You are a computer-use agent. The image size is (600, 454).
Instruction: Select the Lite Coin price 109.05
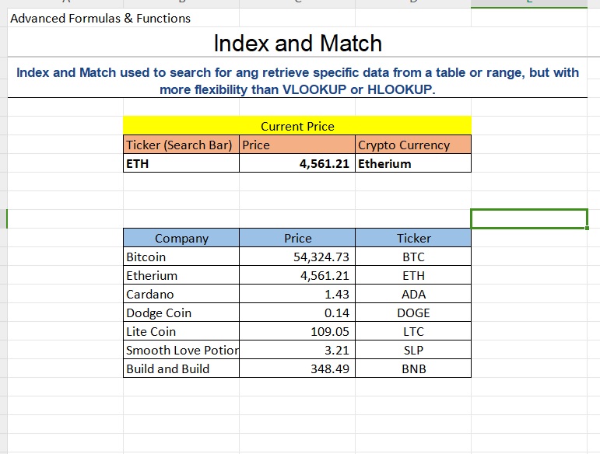(x=297, y=331)
